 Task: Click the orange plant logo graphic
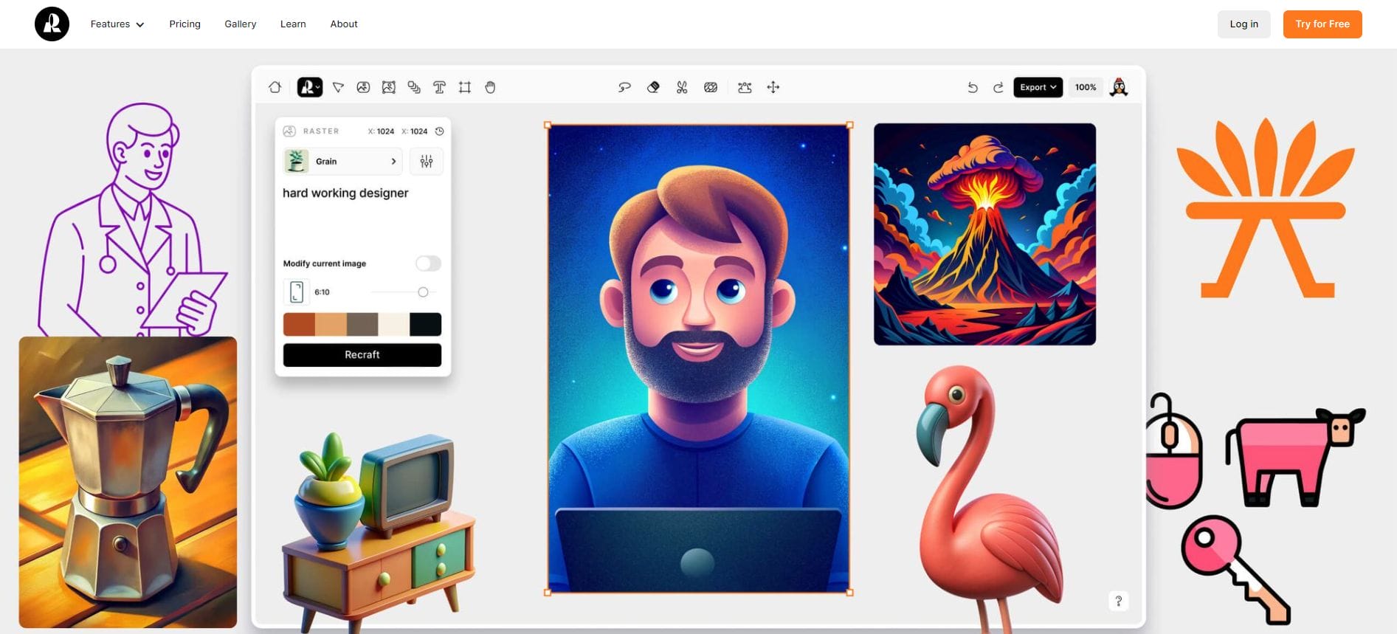[x=1266, y=208]
